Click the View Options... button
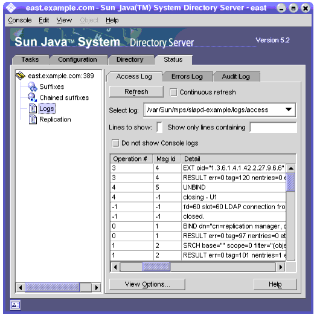The width and height of the screenshot is (314, 315). (x=147, y=284)
